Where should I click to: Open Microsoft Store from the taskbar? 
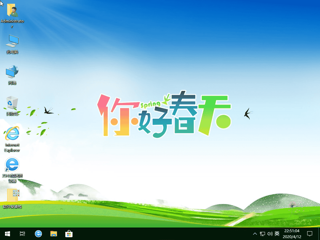click(69, 234)
